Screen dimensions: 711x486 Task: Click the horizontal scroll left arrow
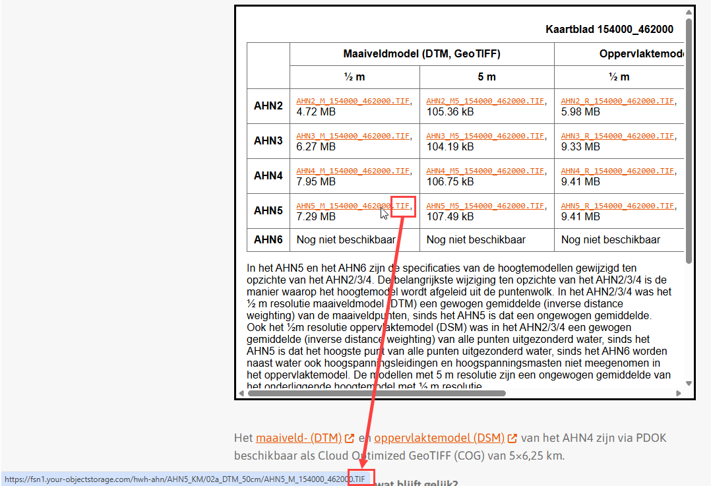coord(241,394)
